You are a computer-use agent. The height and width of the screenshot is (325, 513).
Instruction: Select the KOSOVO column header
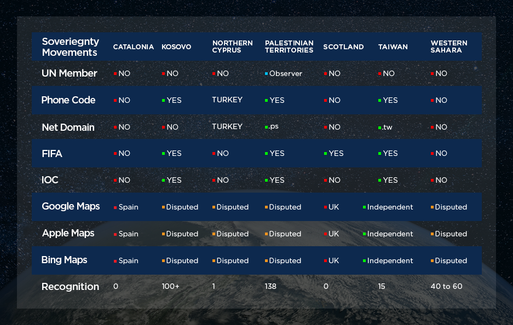176,47
